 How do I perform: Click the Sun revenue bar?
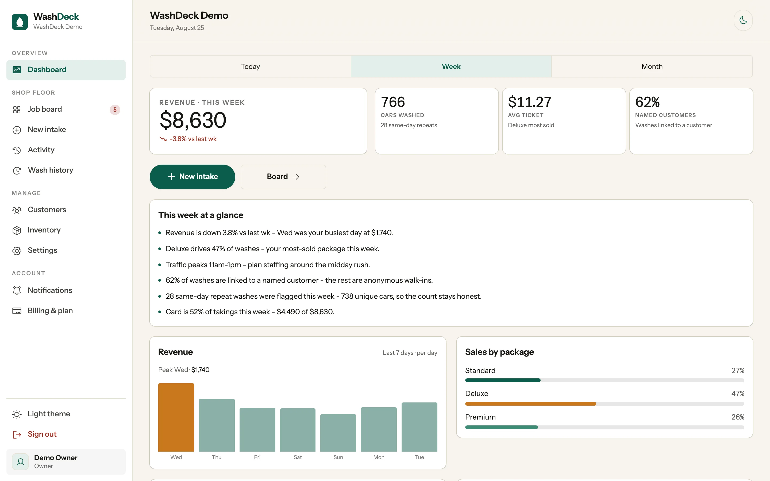[x=338, y=433]
